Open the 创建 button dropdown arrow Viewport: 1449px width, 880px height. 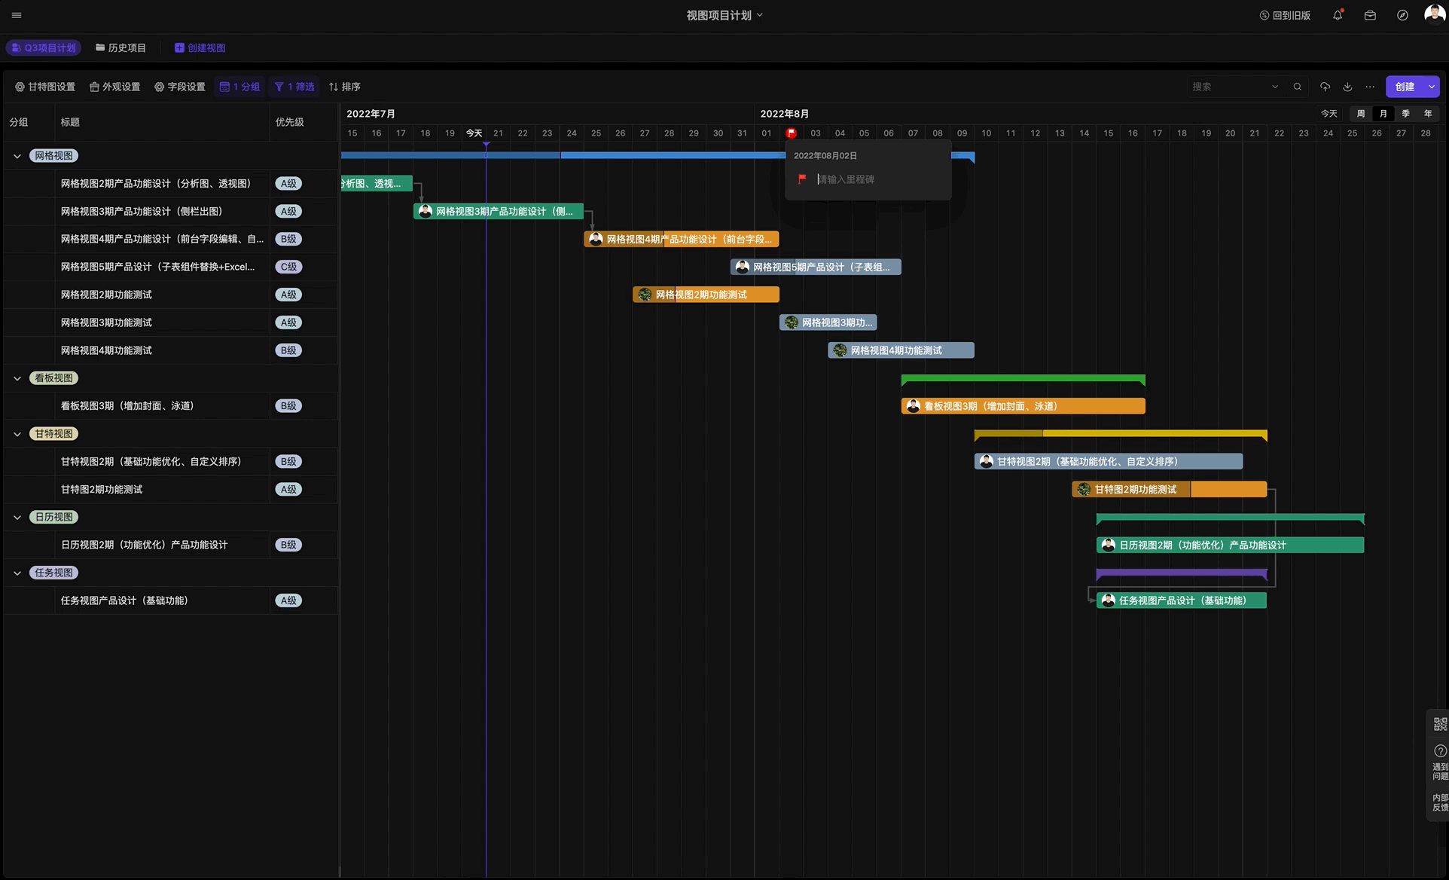pyautogui.click(x=1432, y=87)
